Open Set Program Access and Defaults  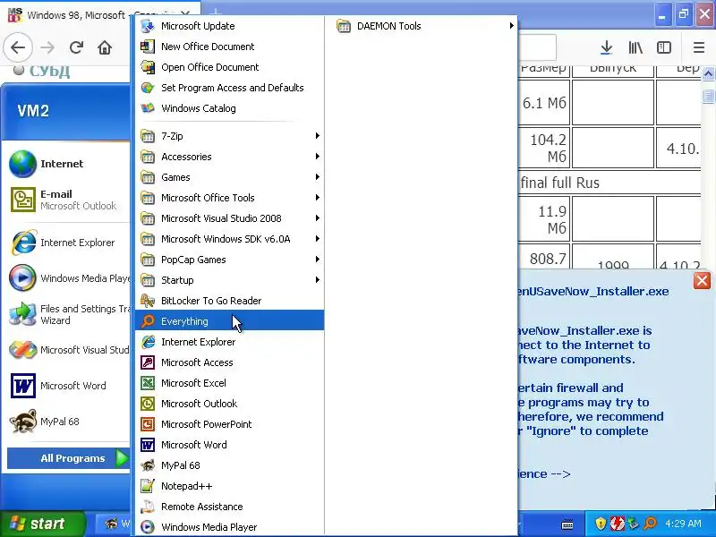(x=230, y=88)
